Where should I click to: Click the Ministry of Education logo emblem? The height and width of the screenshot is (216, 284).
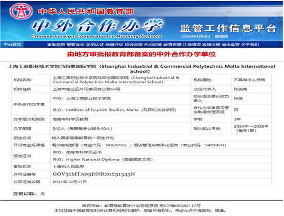(21, 11)
